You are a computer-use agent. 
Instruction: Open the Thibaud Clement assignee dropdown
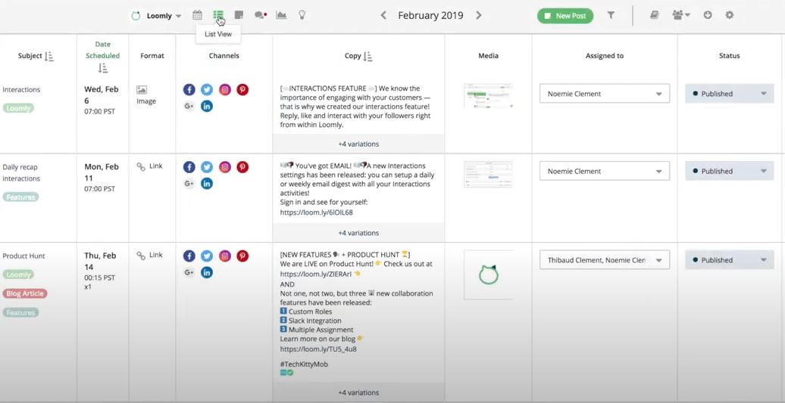coord(604,260)
